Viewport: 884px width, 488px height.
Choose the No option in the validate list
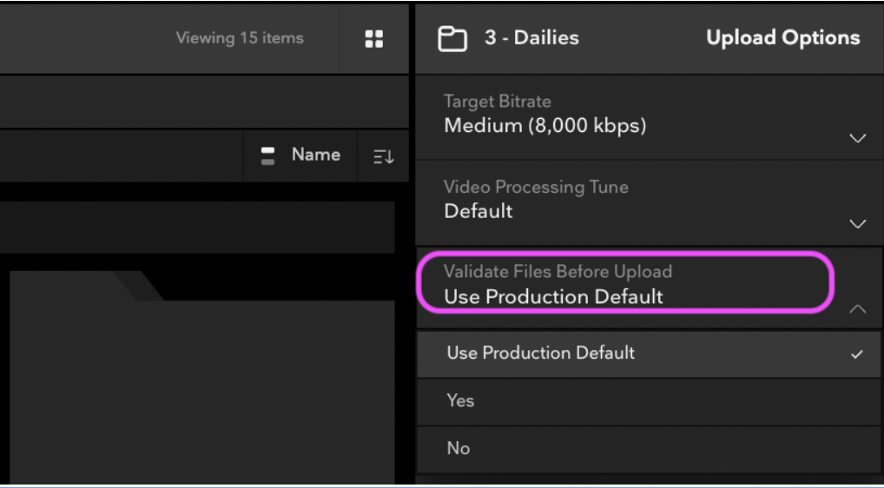pos(458,449)
